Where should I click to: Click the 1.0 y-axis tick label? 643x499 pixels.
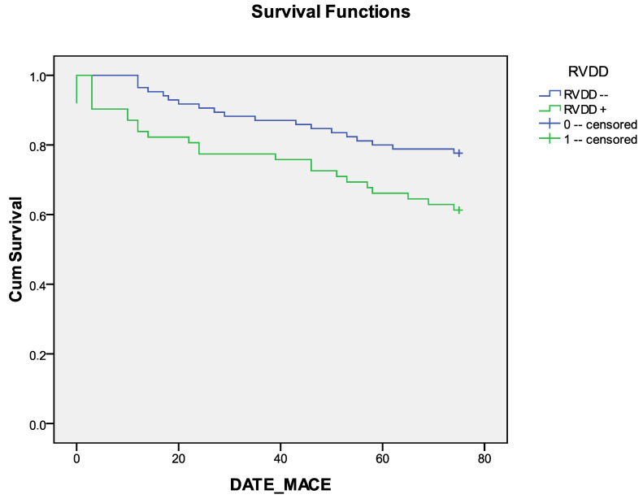click(x=37, y=76)
